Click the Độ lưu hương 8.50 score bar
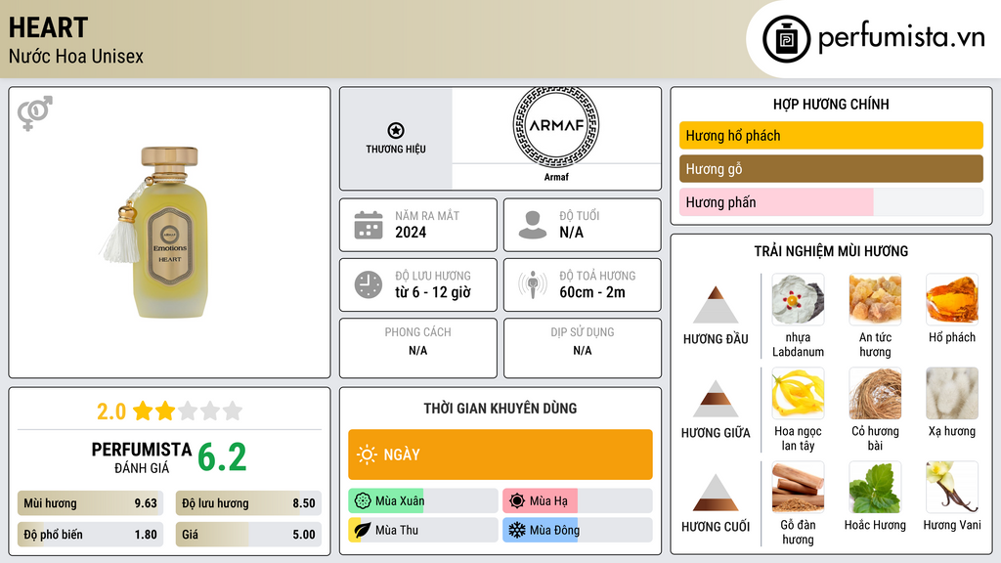 [248, 504]
